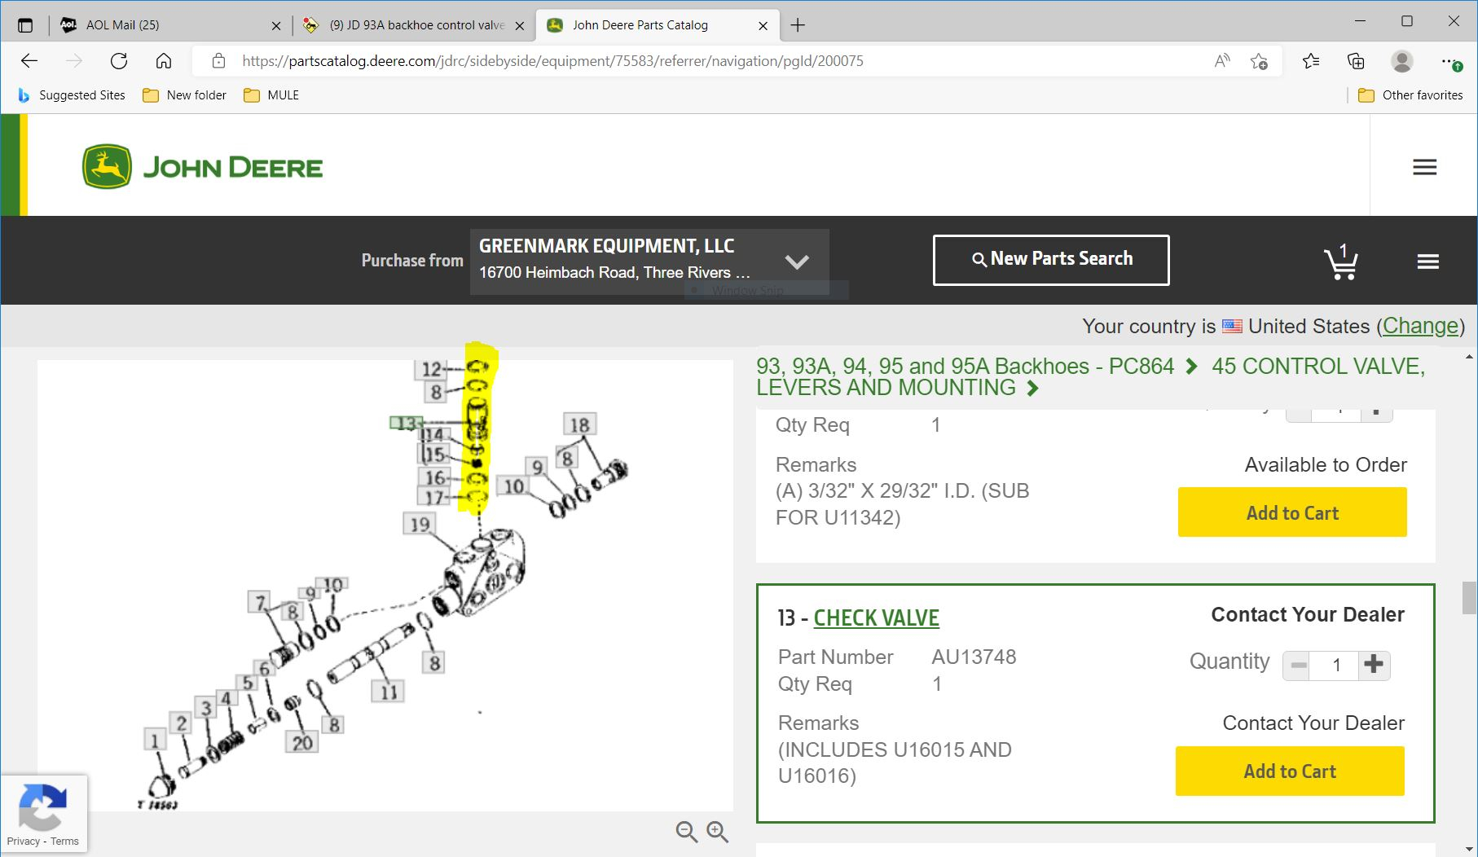
Task: Open reCAPTCHA Privacy link
Action: click(23, 842)
